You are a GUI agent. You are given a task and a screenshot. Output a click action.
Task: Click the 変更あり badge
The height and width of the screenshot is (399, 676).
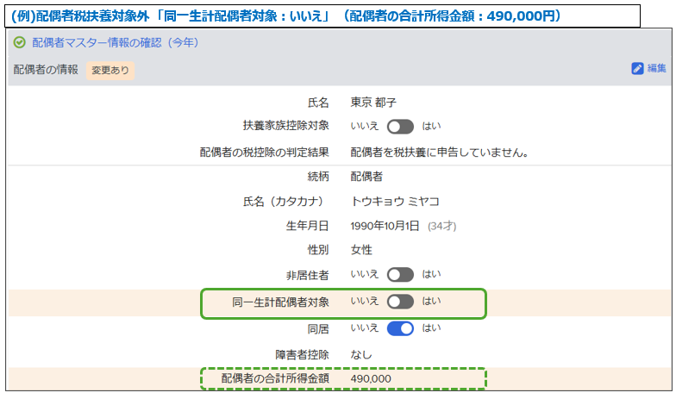pyautogui.click(x=110, y=70)
